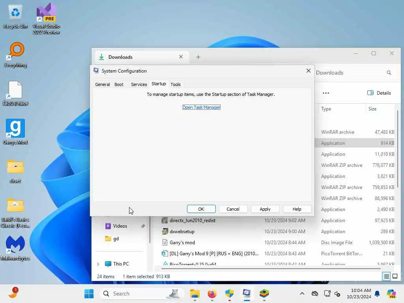This screenshot has height=303, width=404.
Task: Show hidden system tray icons
Action: click(302, 294)
